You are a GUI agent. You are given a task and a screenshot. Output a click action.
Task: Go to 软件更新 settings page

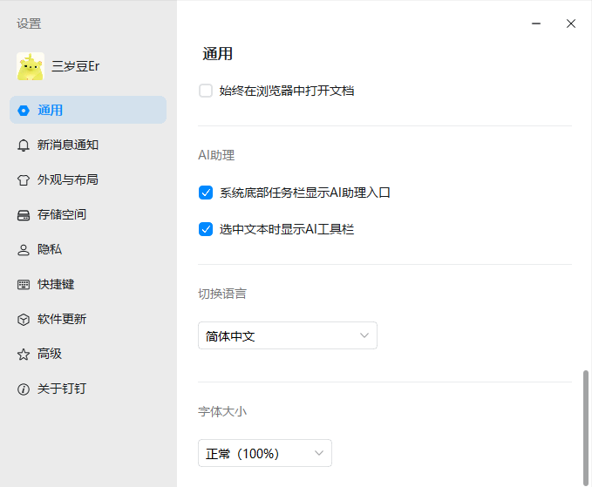[61, 320]
